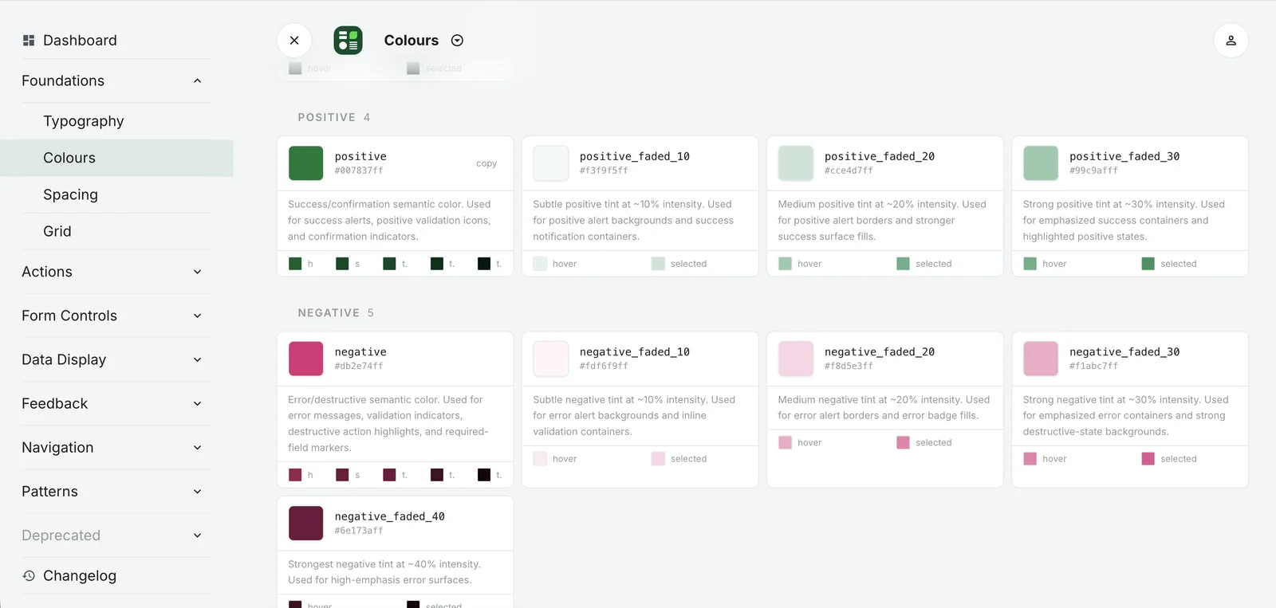Expand the Data Display section
The width and height of the screenshot is (1276, 608).
point(197,359)
